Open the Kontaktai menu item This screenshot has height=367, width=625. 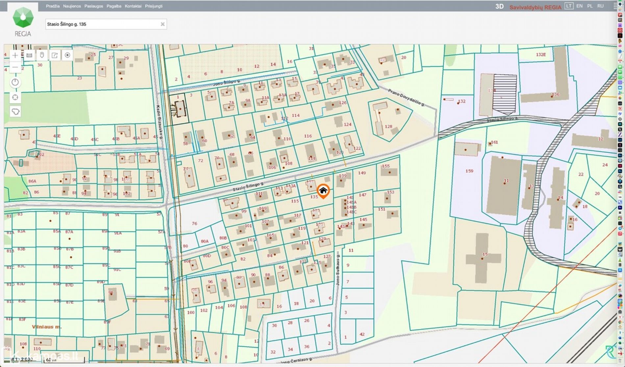(133, 6)
